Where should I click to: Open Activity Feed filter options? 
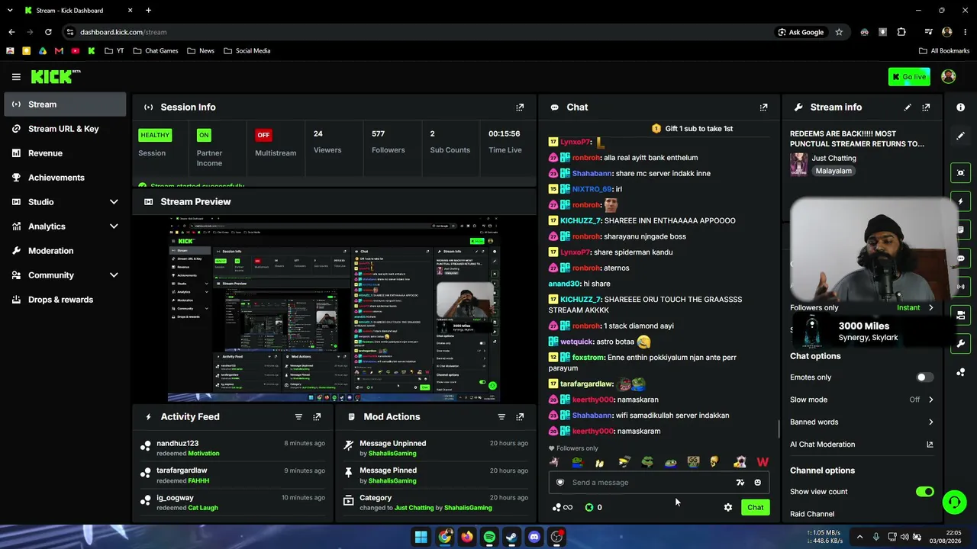click(298, 417)
